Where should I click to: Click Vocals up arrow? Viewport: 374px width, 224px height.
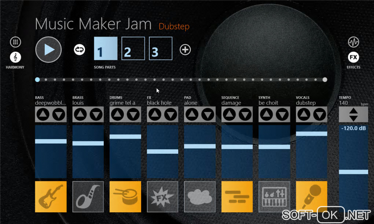click(304, 115)
